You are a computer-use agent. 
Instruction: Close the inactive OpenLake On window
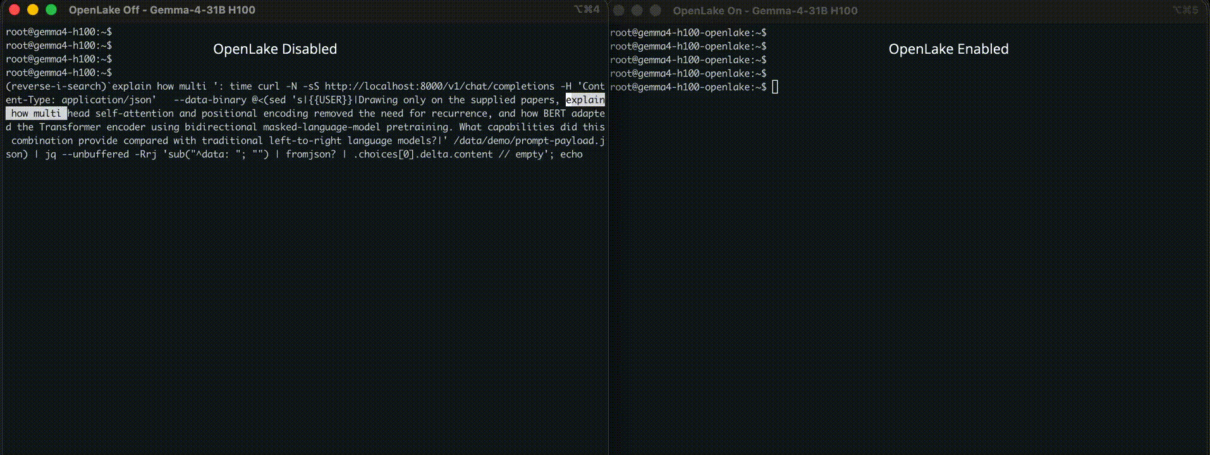[619, 10]
